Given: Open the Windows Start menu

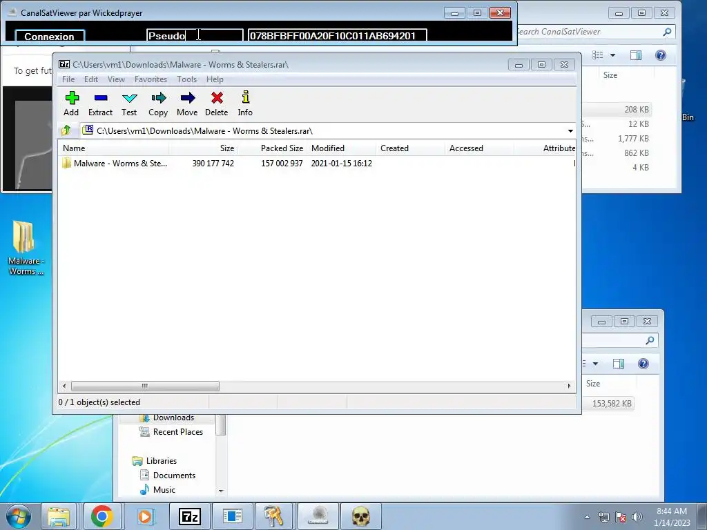Looking at the screenshot, I should pos(18,516).
